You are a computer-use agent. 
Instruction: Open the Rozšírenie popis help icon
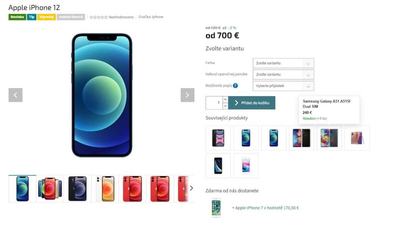click(235, 86)
